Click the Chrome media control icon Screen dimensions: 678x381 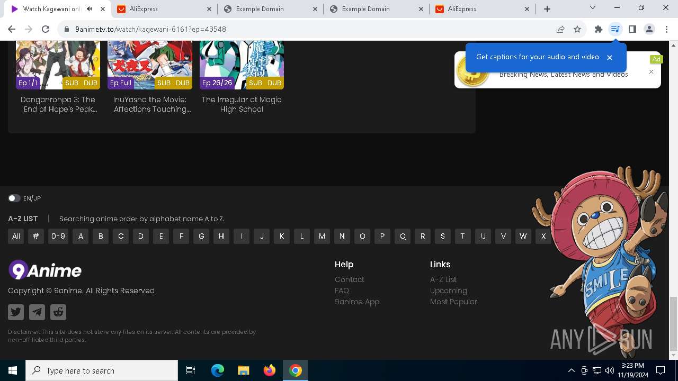(615, 29)
